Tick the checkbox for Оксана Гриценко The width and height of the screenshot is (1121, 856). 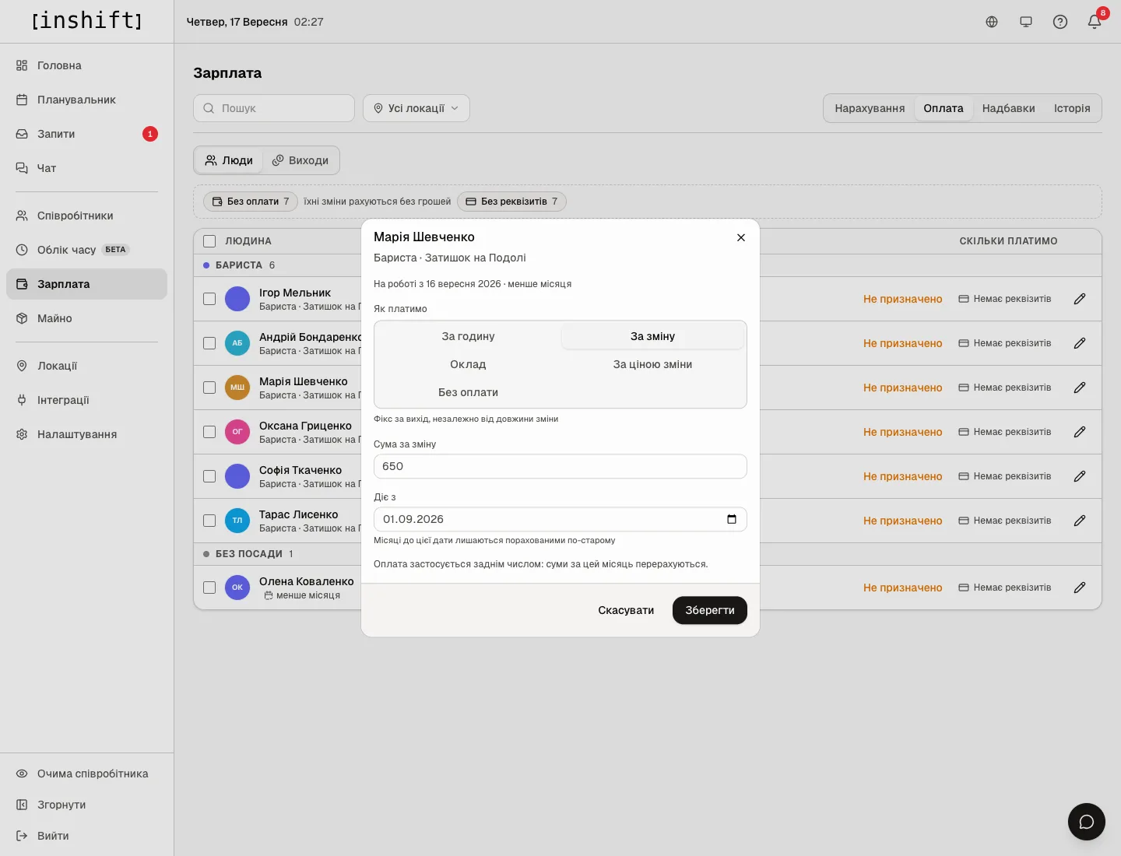[x=209, y=432]
